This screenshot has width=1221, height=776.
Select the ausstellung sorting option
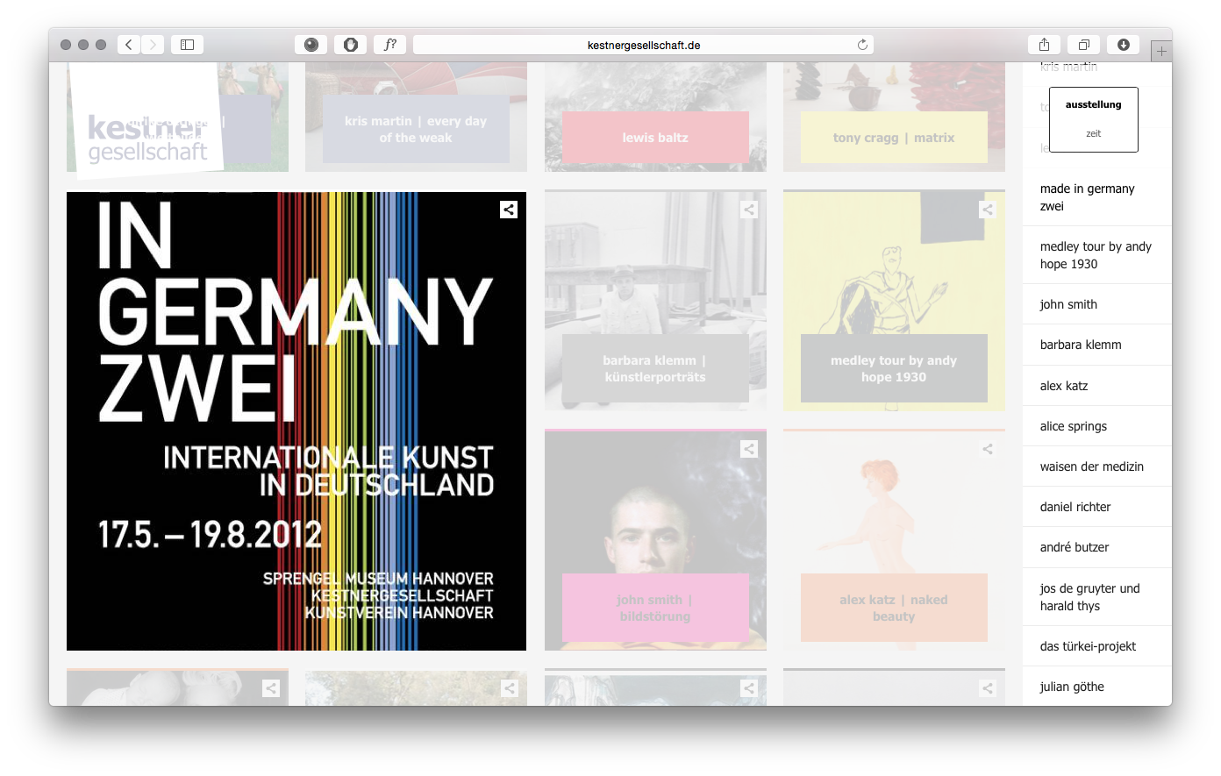click(x=1093, y=104)
